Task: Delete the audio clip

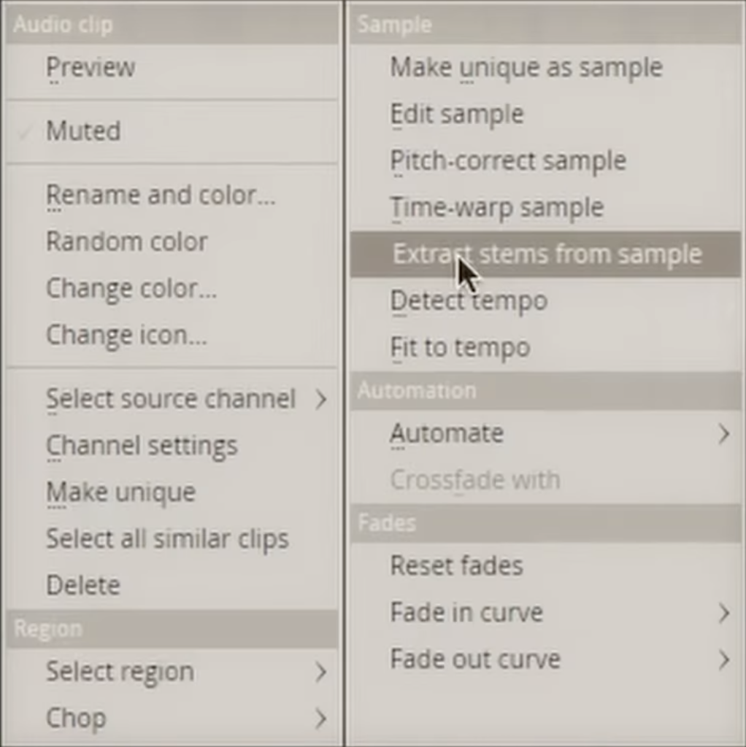Action: click(x=83, y=586)
